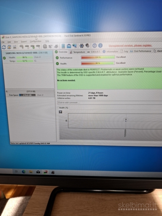Switch to the Log tab
This screenshot has width=162, height=216.
pyautogui.click(x=124, y=51)
